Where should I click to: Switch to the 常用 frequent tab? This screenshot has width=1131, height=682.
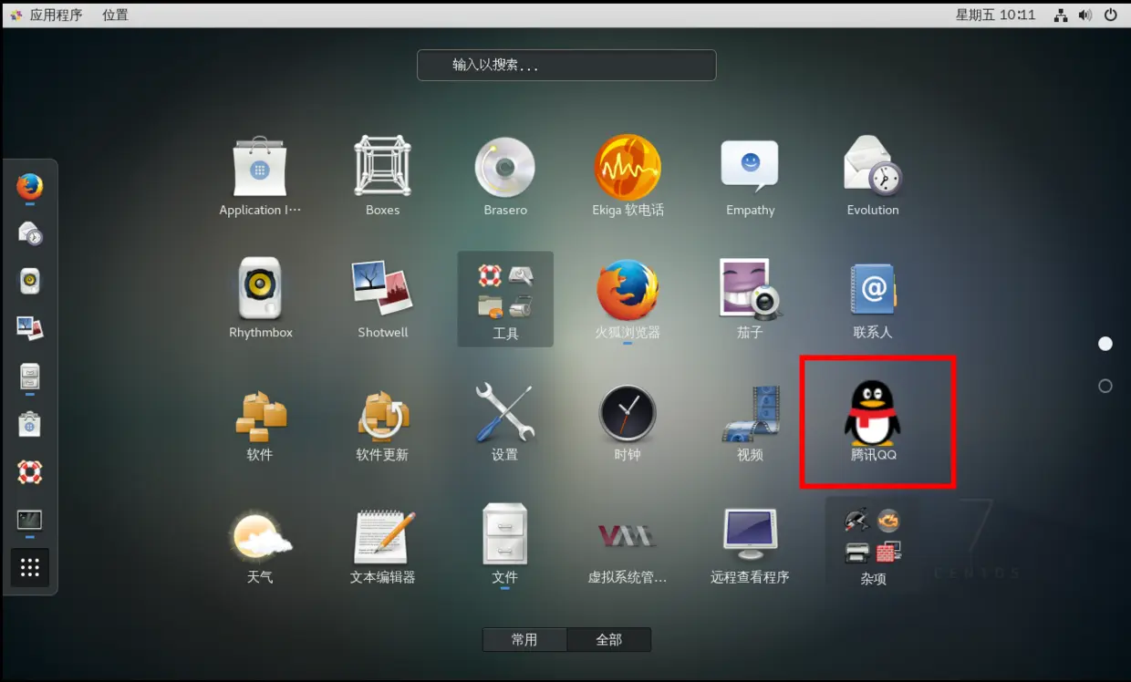point(524,640)
